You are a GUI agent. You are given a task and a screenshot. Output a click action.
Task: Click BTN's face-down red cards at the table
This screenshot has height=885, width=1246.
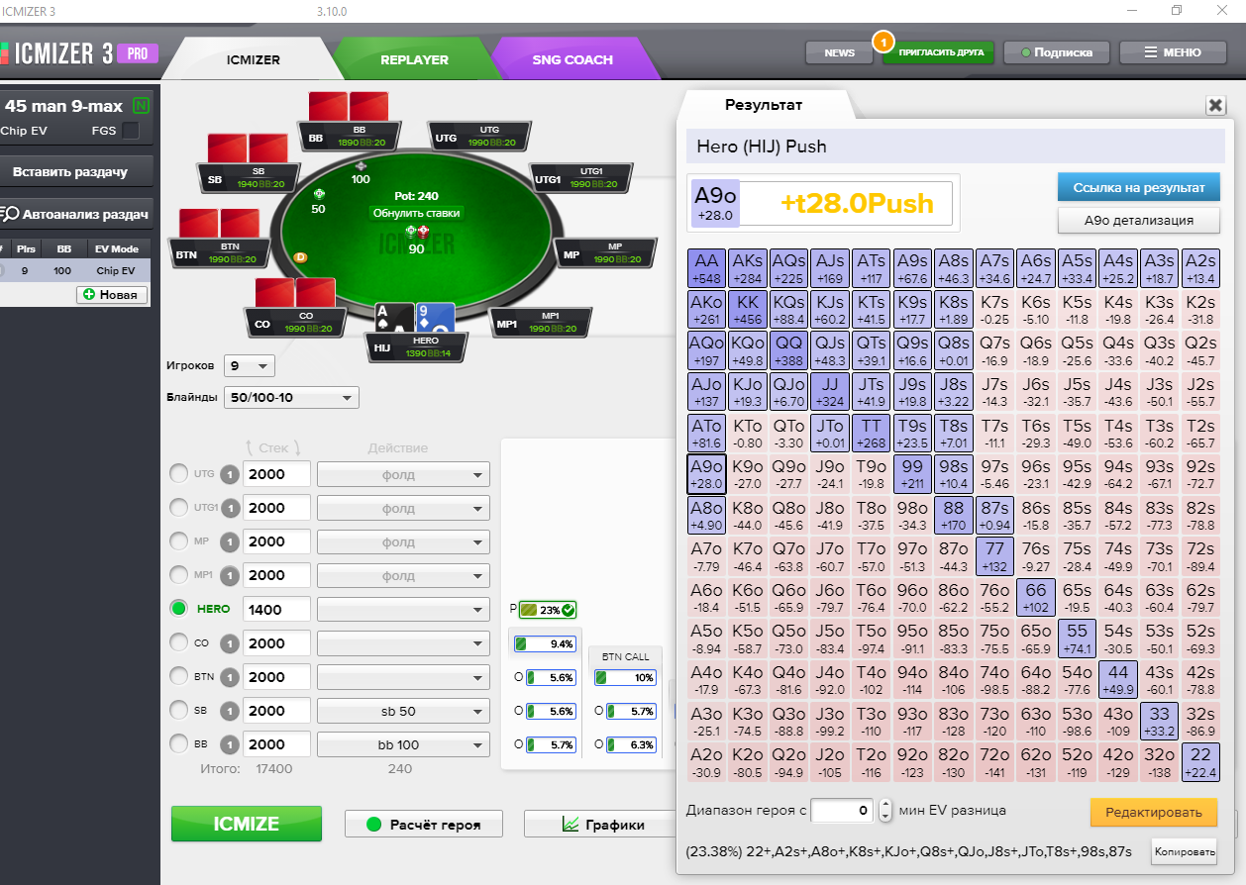(219, 224)
